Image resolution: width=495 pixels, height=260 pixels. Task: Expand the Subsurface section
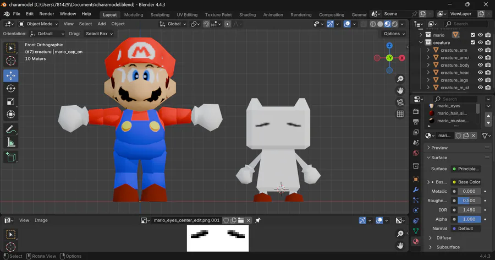coord(448,247)
